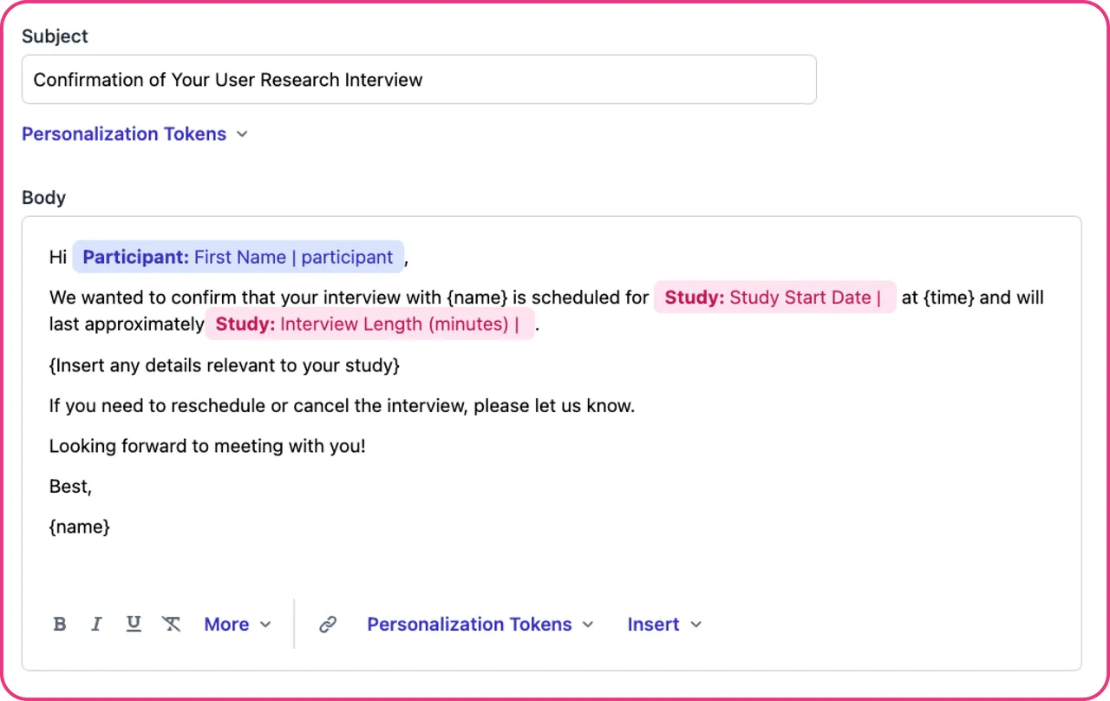The width and height of the screenshot is (1110, 701).
Task: Click the "{time}" placeholder in body
Action: (x=949, y=298)
